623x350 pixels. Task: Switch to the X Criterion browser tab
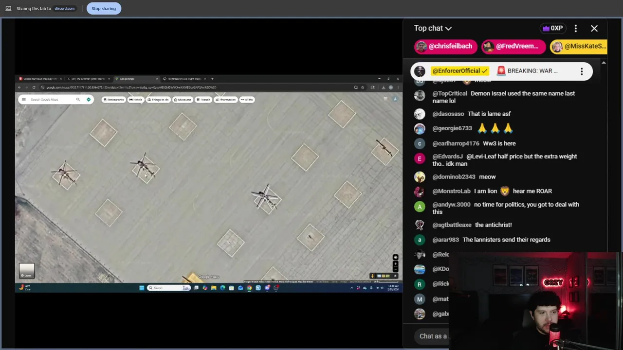[89, 79]
